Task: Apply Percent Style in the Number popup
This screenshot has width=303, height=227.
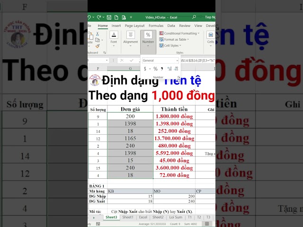Action: 155,69
